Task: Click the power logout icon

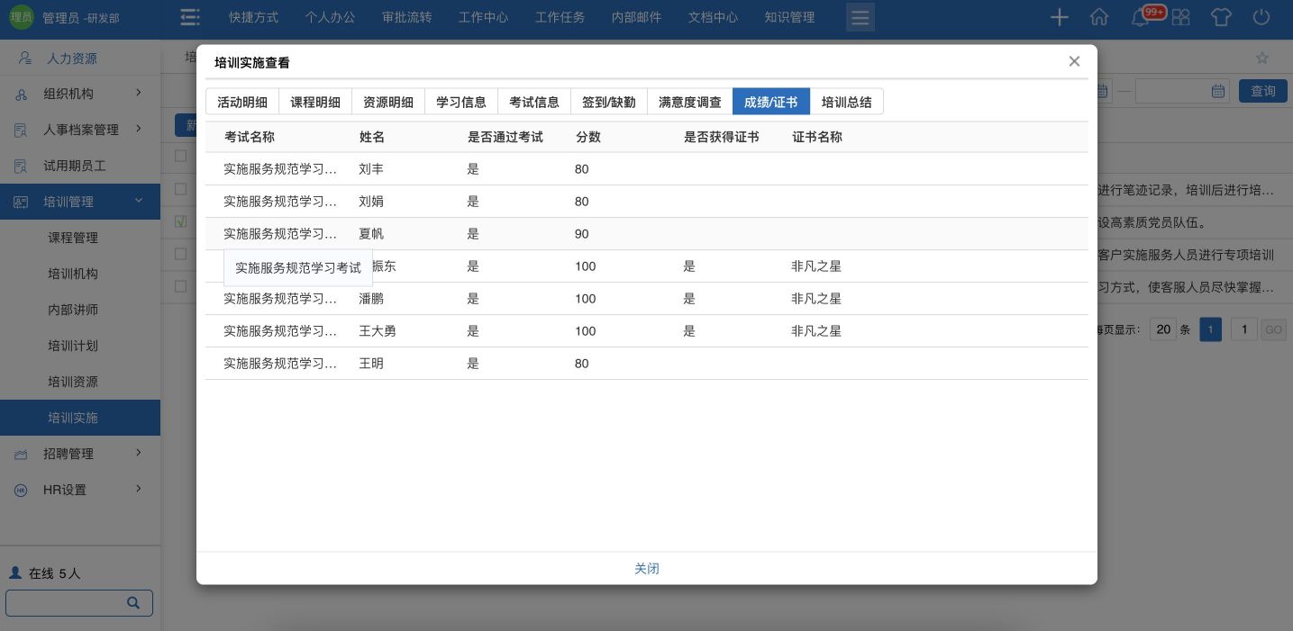Action: pos(1261,17)
